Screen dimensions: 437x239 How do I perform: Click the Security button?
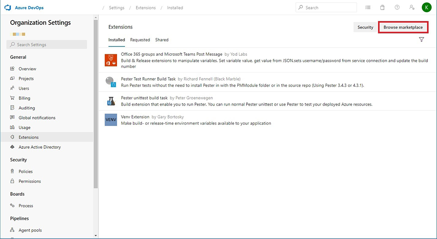point(365,27)
